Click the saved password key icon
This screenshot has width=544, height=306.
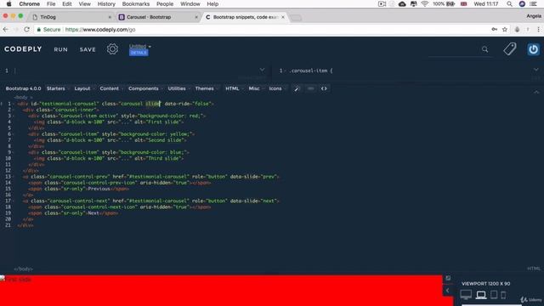(495, 30)
